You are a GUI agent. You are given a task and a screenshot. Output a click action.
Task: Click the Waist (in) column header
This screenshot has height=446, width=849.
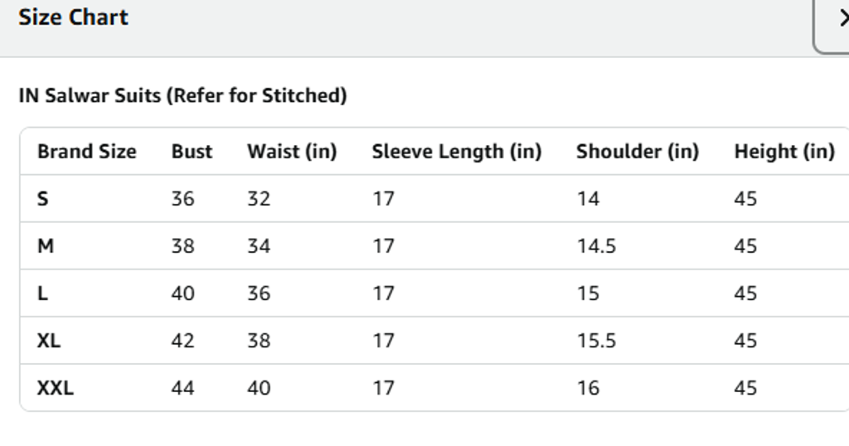(x=292, y=152)
